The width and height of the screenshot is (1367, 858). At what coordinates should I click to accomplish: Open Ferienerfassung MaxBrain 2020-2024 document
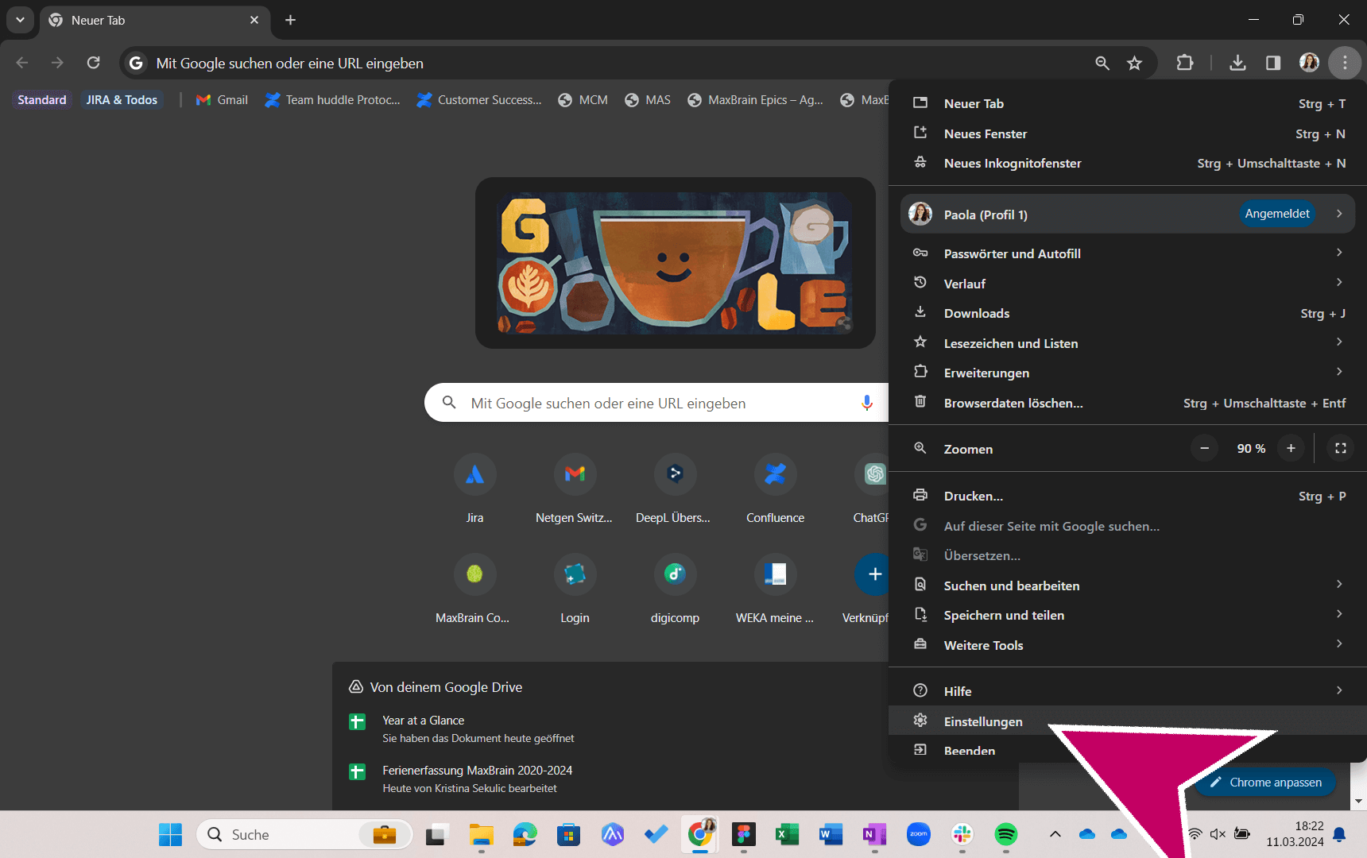pos(461,779)
